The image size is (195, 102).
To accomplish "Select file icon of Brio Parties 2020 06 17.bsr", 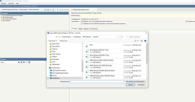I will pyautogui.click(x=87, y=51).
